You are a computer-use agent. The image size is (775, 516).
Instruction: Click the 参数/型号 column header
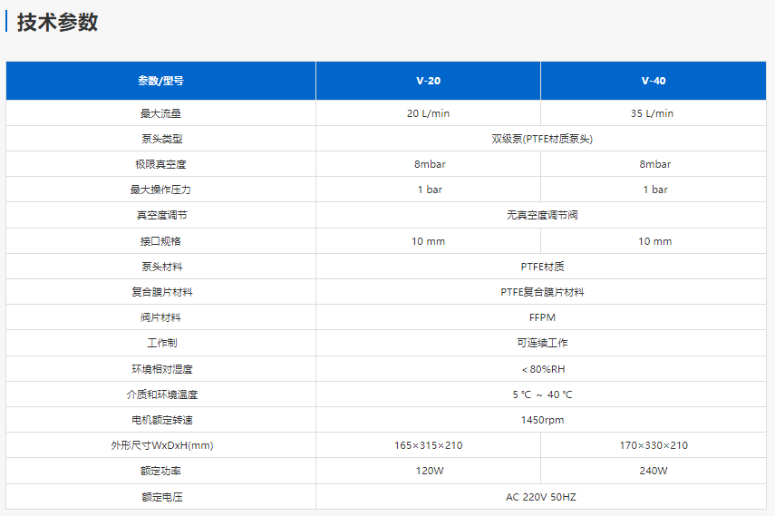point(160,81)
